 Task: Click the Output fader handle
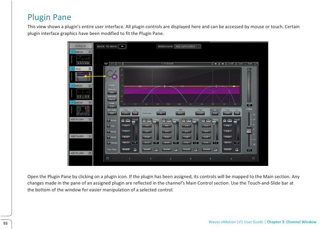(249, 130)
